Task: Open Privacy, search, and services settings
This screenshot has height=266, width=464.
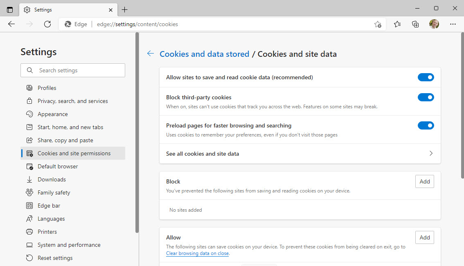Action: coord(72,101)
